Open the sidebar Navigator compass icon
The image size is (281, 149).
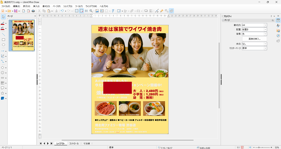[278, 36]
